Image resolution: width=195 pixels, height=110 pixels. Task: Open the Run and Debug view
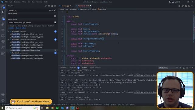click(3, 24)
